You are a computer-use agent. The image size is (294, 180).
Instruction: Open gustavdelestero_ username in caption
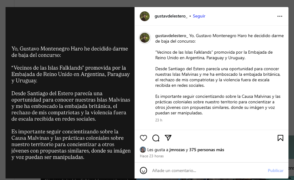pos(171,36)
